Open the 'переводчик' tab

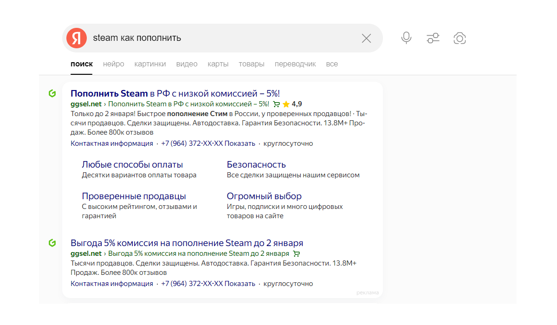pos(295,64)
